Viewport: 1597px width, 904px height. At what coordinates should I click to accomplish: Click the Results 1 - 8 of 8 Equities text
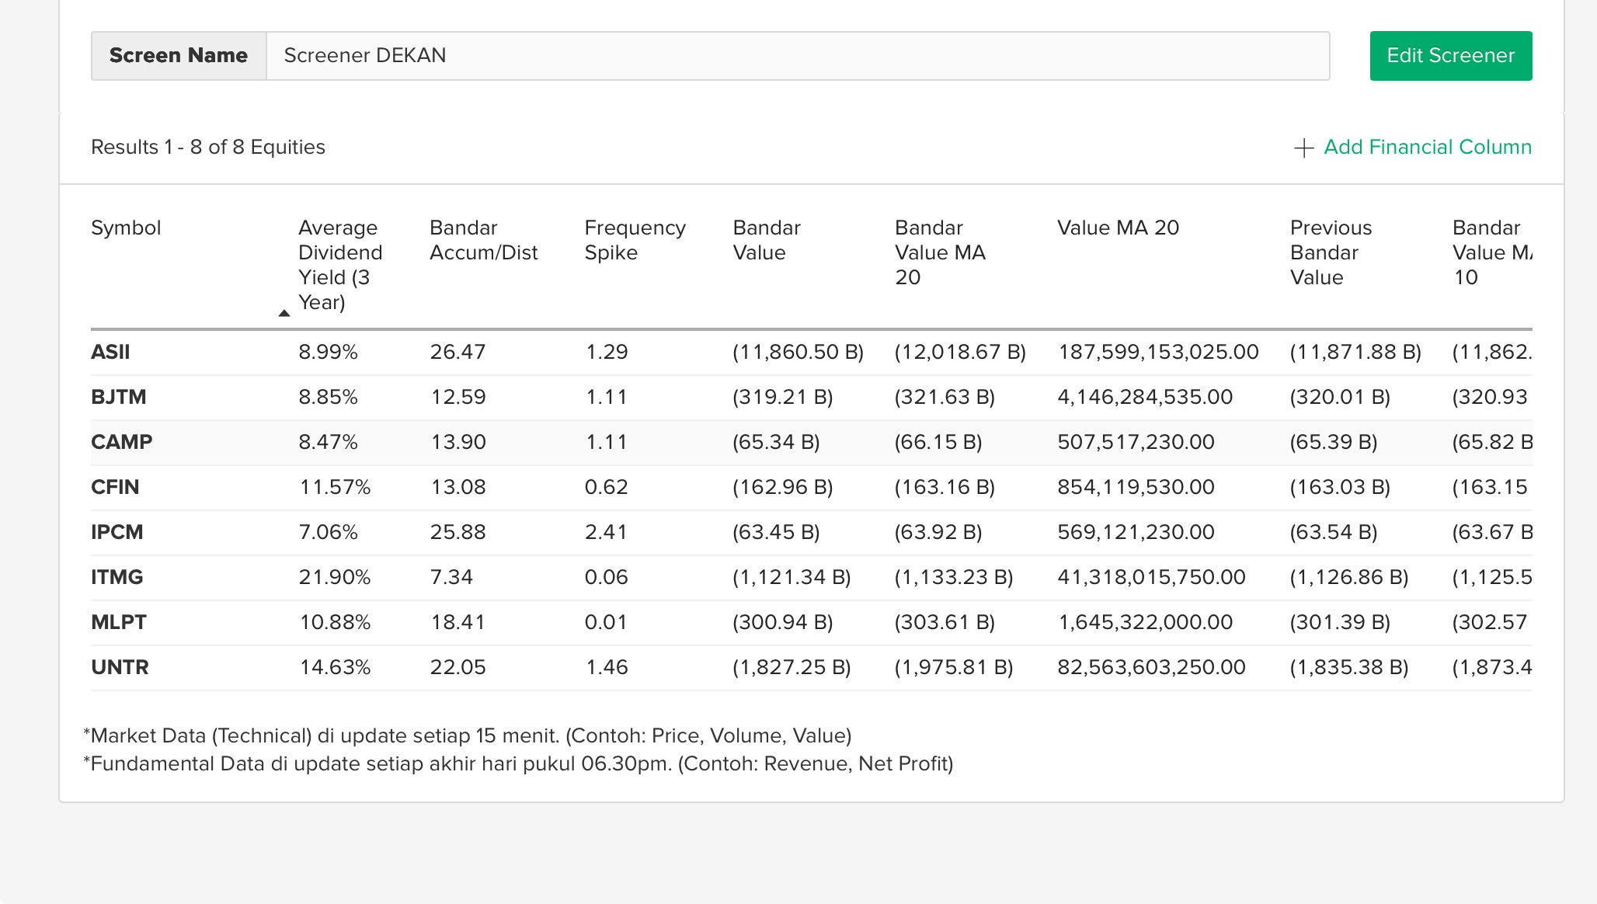208,147
